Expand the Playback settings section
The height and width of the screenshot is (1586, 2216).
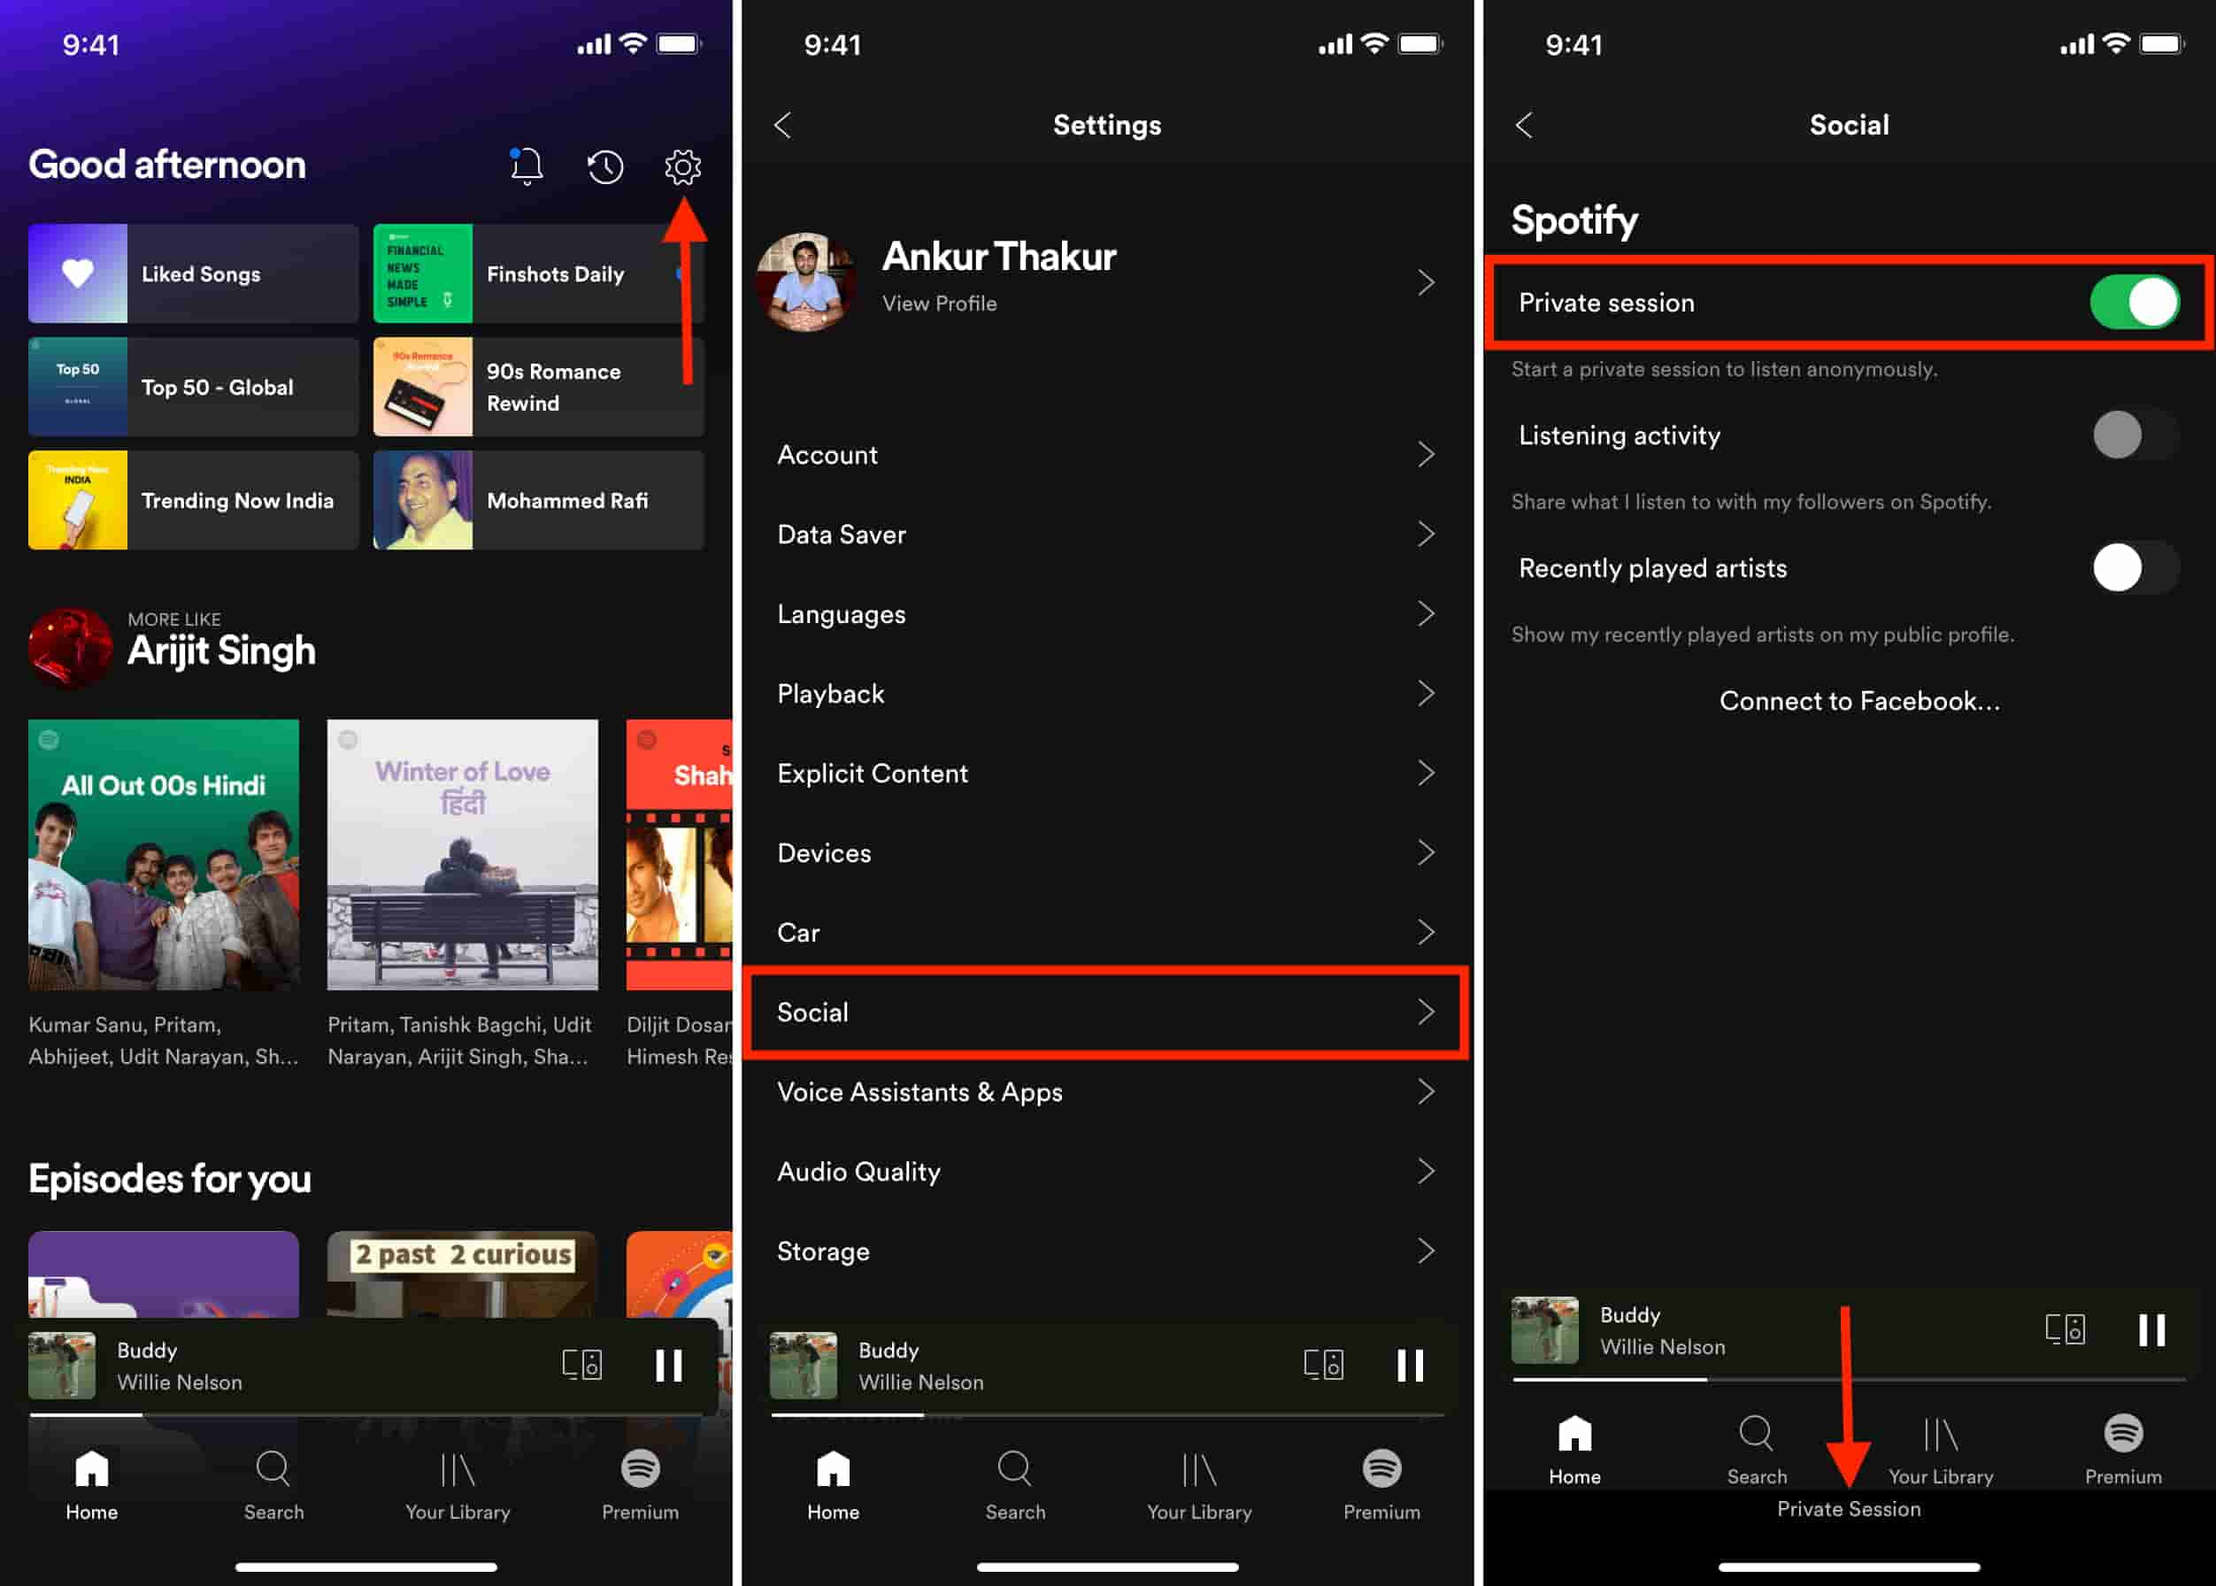[x=1105, y=694]
